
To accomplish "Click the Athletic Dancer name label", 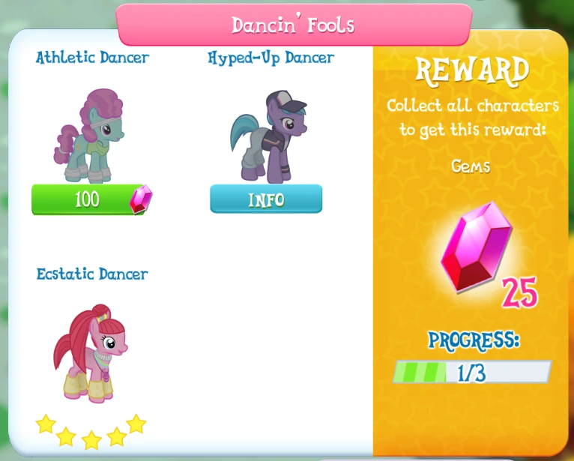I will click(93, 57).
